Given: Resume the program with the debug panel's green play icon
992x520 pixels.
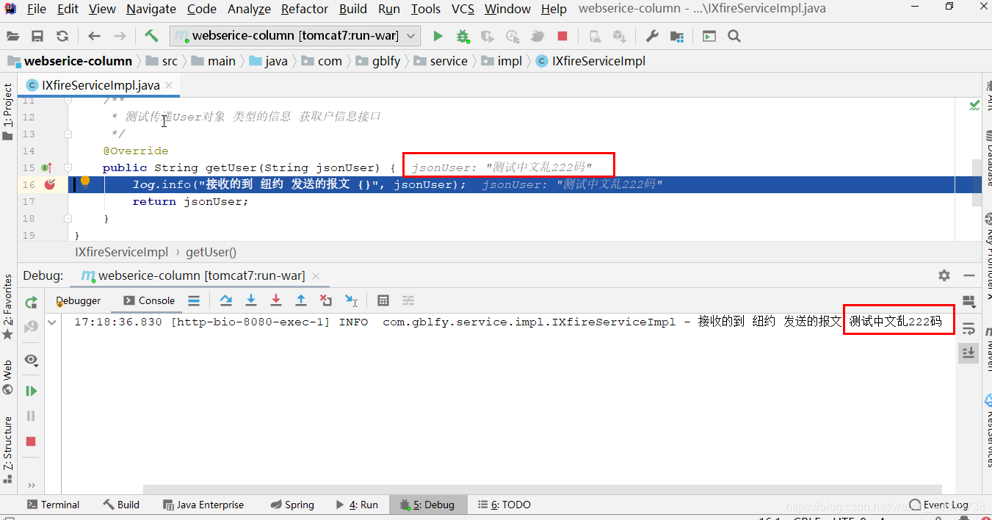Looking at the screenshot, I should click(31, 391).
